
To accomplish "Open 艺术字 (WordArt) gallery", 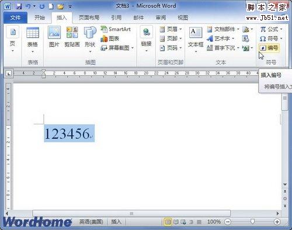I will [x=221, y=39].
